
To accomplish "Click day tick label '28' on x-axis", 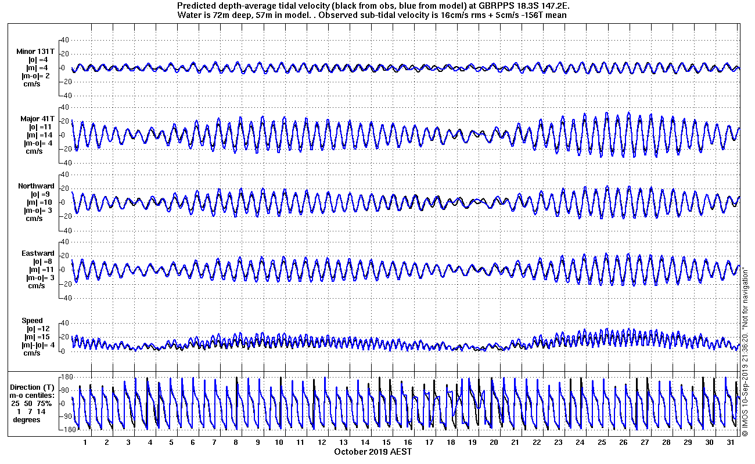I will coord(666,443).
